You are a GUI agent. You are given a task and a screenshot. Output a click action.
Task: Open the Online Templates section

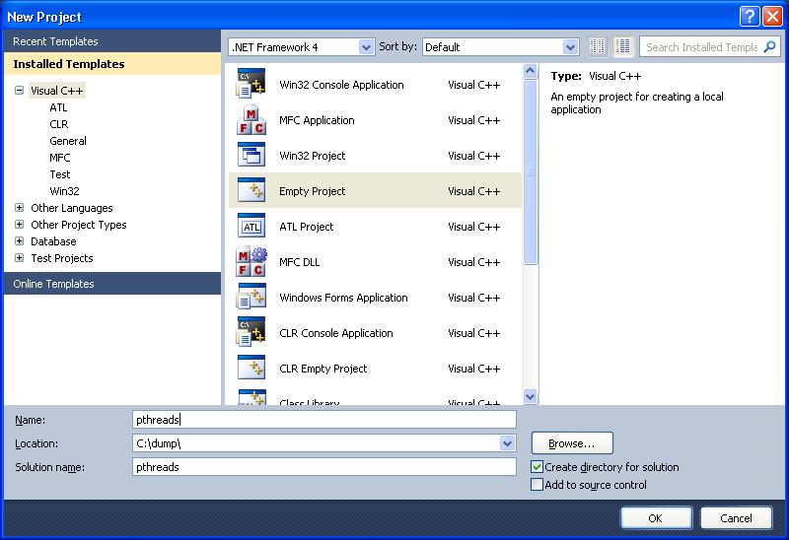pyautogui.click(x=112, y=284)
